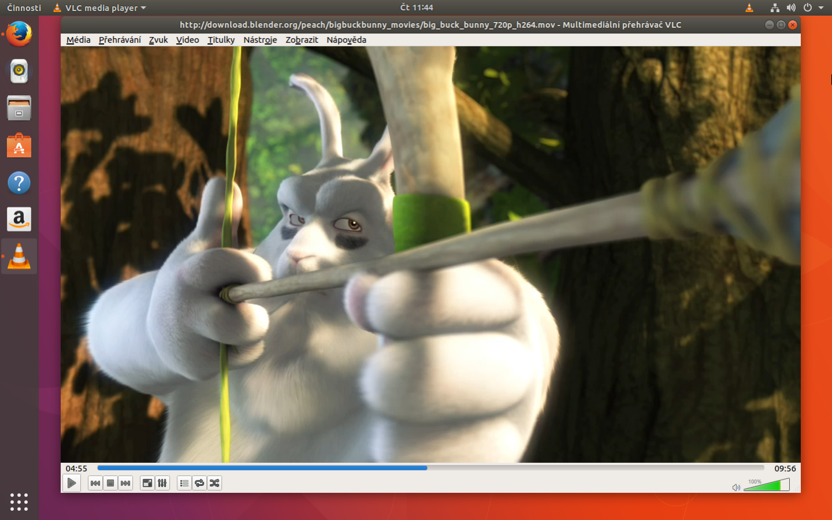Open the Nástroje menu
The width and height of the screenshot is (832, 520).
tap(260, 40)
